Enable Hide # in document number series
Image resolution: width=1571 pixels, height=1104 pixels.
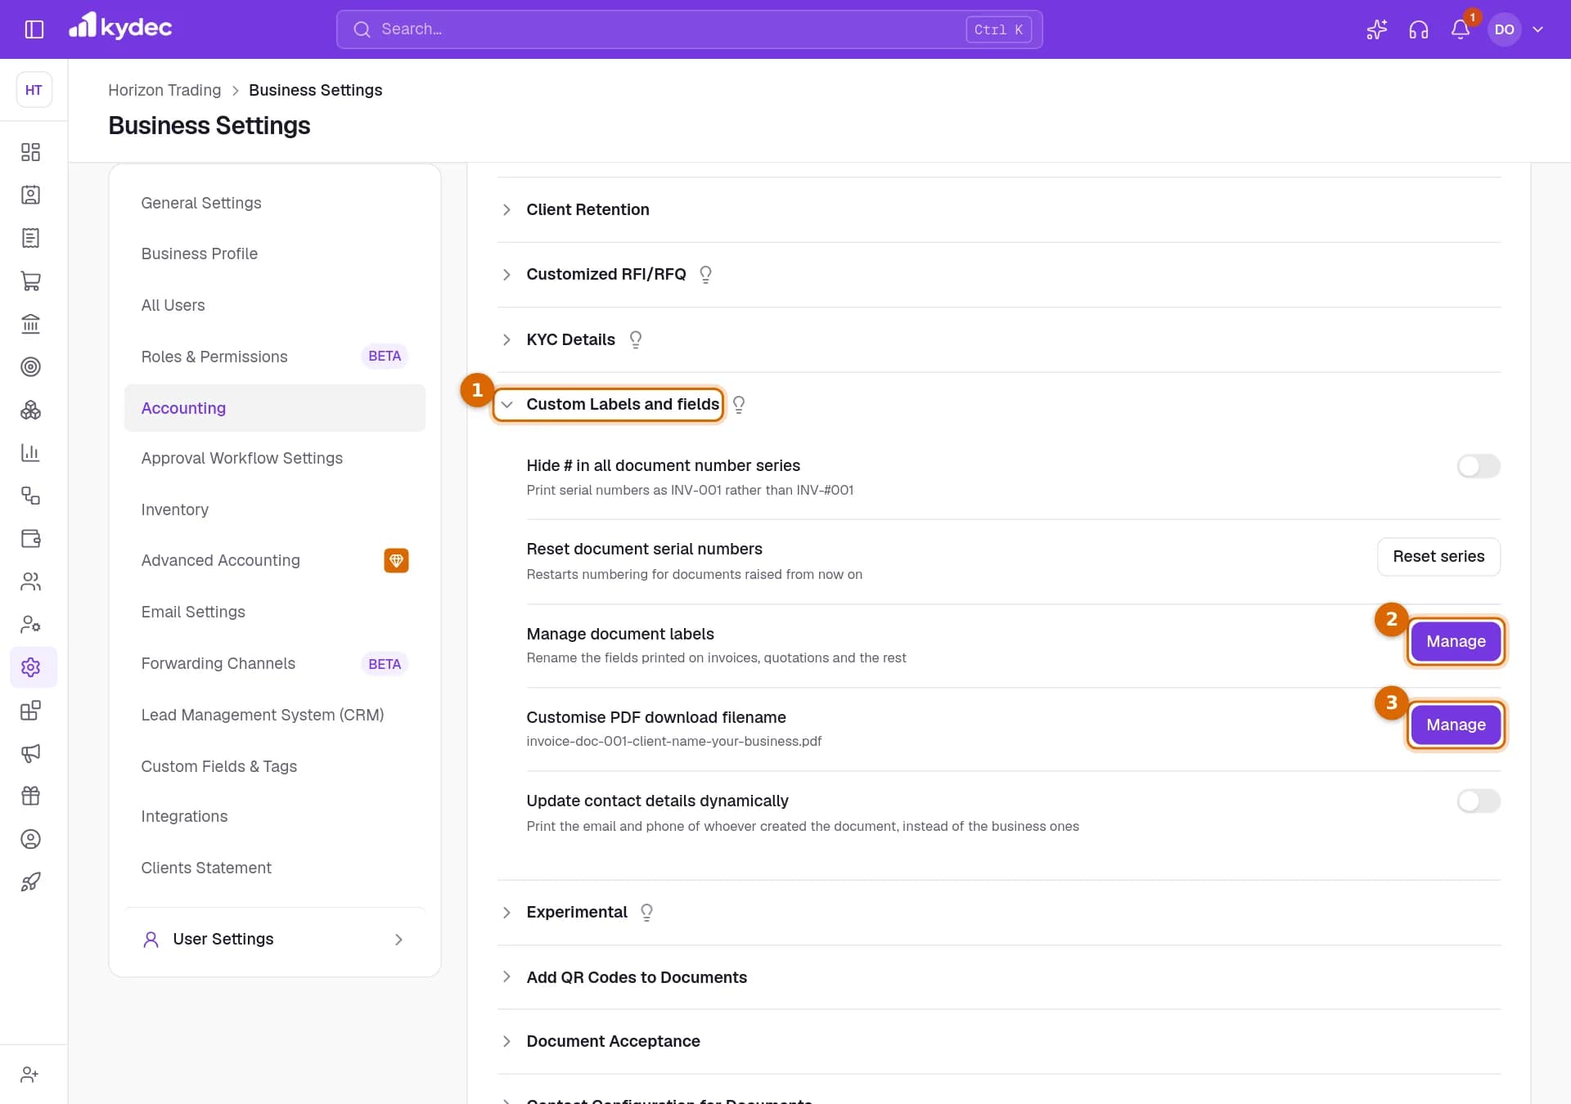point(1479,466)
